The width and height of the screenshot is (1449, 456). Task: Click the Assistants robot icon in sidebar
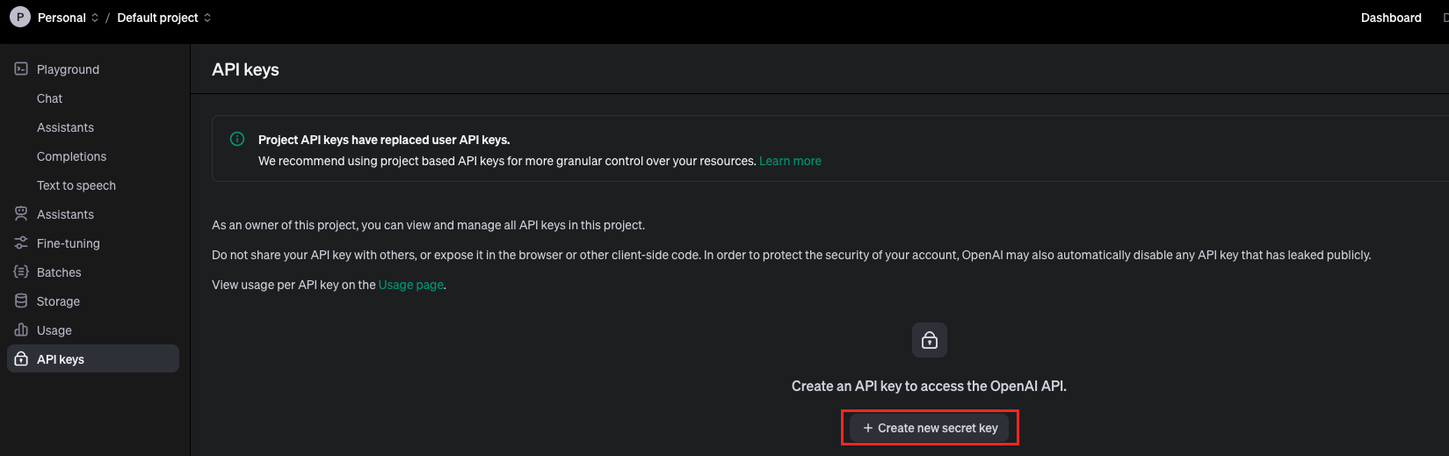pyautogui.click(x=21, y=214)
